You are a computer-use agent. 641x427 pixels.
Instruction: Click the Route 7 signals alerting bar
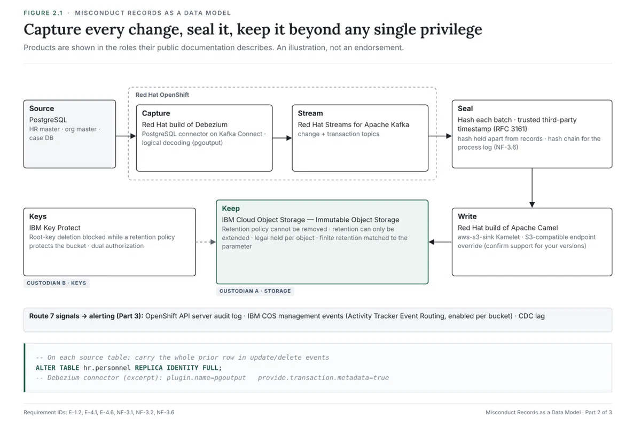point(318,320)
